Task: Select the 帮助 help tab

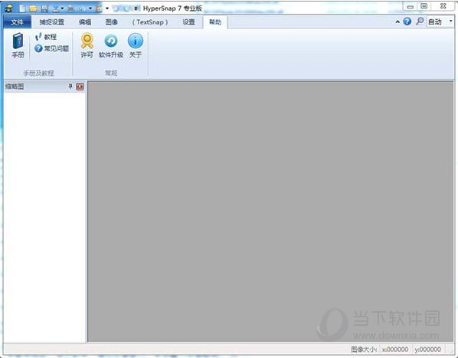Action: [215, 22]
